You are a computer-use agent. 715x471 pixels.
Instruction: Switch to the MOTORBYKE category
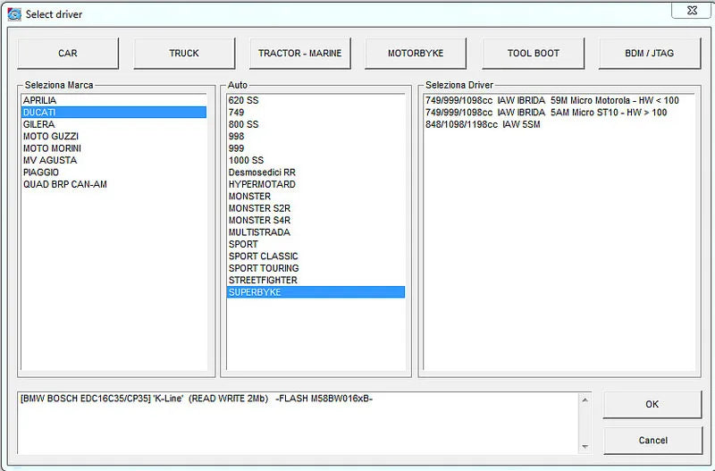click(416, 54)
